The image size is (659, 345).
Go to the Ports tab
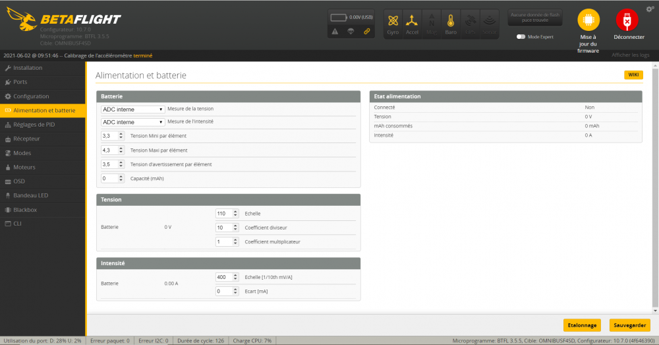tap(20, 82)
